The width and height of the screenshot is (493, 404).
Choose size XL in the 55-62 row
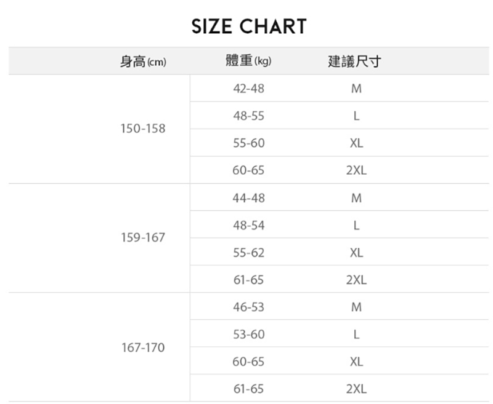[x=356, y=253]
